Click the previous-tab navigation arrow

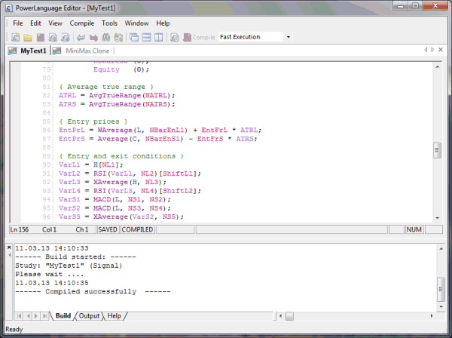[29, 316]
